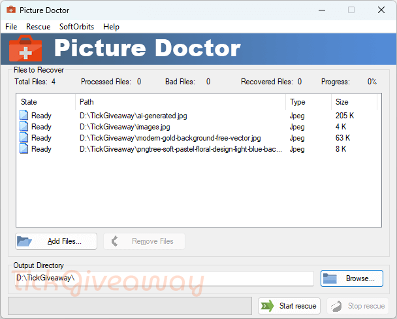This screenshot has height=319, width=397.
Task: Click the file icon for ai-generated.jpg
Action: click(24, 115)
